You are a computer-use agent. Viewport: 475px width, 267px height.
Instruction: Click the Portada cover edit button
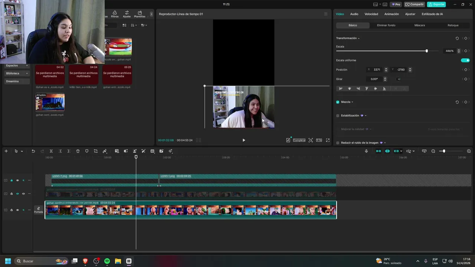[x=39, y=210]
